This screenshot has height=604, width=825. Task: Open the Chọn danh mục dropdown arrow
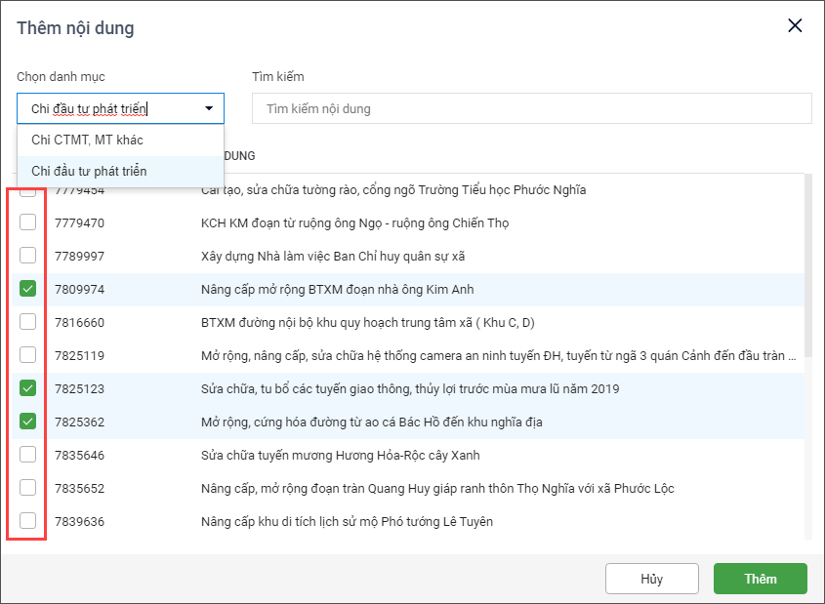pyautogui.click(x=209, y=109)
